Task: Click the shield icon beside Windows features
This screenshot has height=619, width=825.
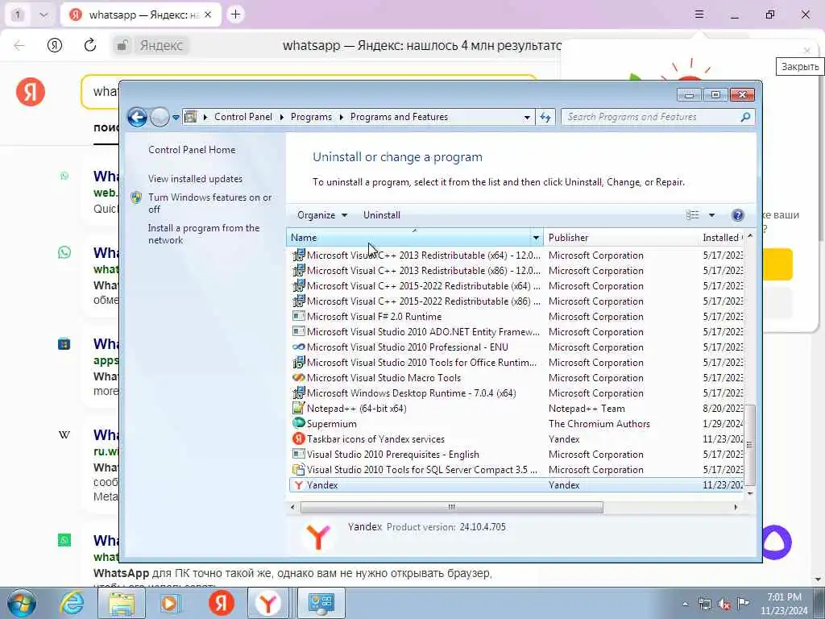Action: (x=136, y=197)
